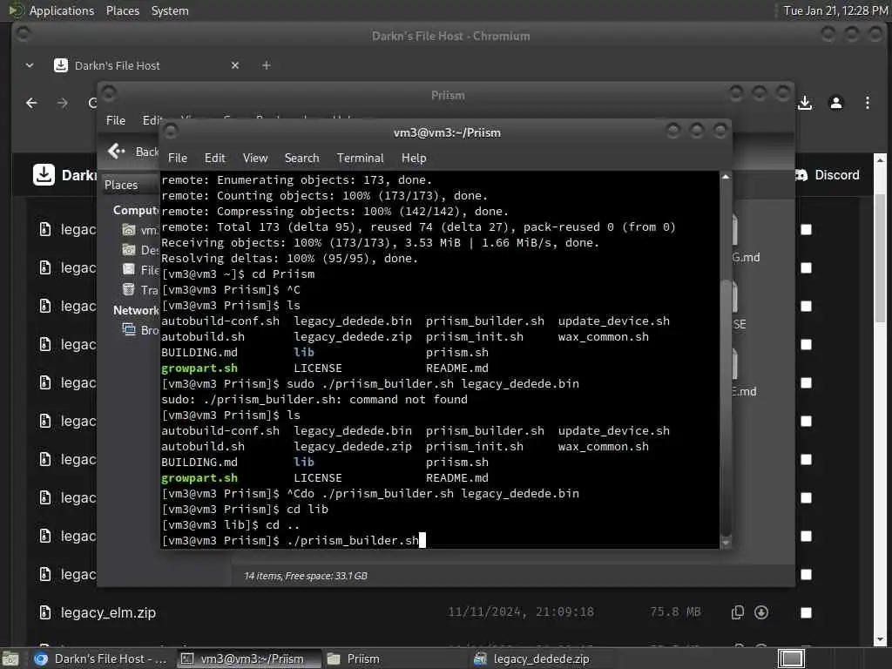
Task: Open the Applications menu in top panel
Action: (62, 10)
